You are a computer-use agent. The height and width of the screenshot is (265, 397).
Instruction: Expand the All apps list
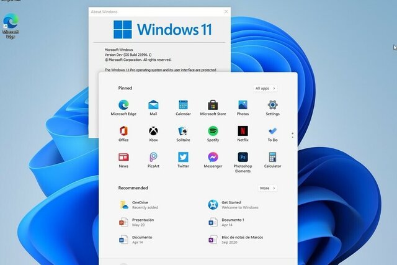click(x=265, y=88)
